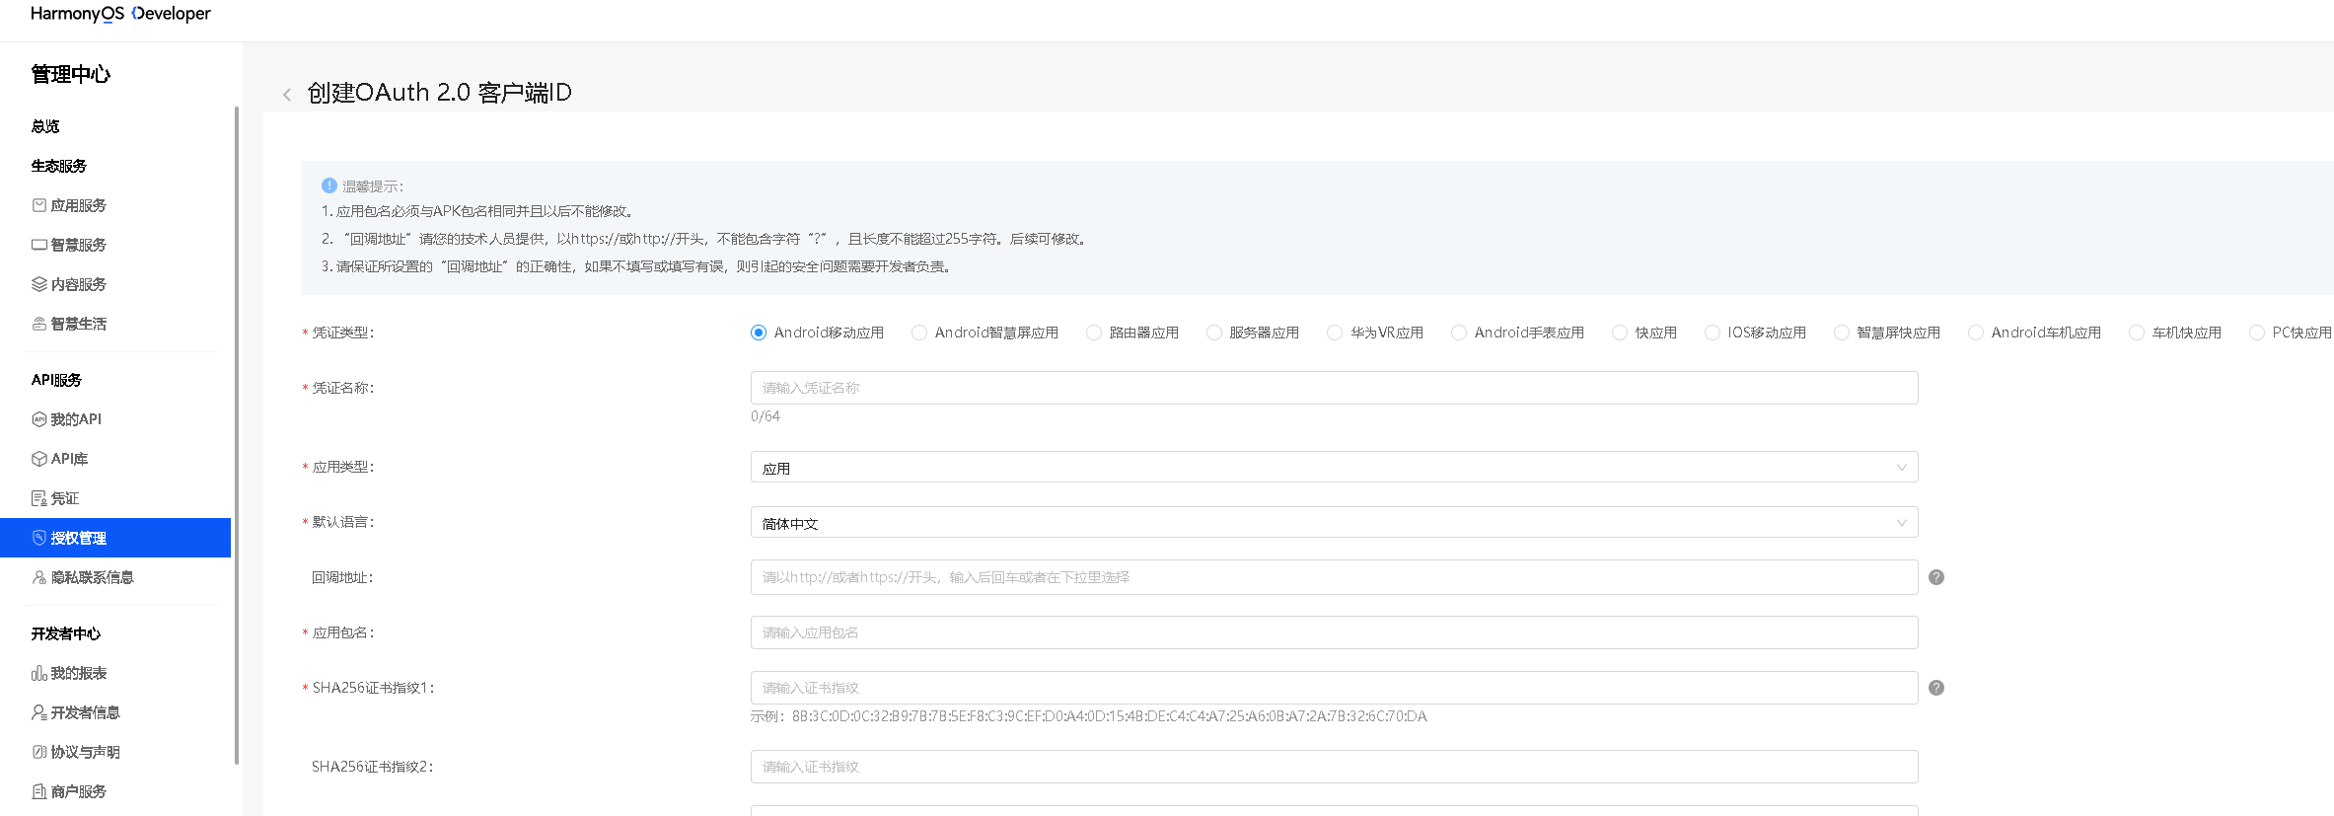This screenshot has width=2334, height=816.
Task: Click the 应用服务 sidebar icon
Action: tap(39, 205)
